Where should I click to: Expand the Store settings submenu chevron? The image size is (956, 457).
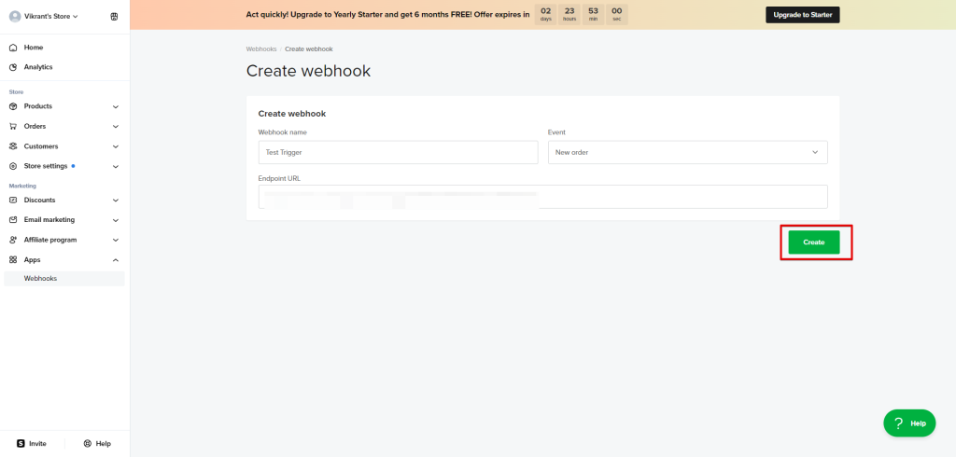[x=116, y=166]
